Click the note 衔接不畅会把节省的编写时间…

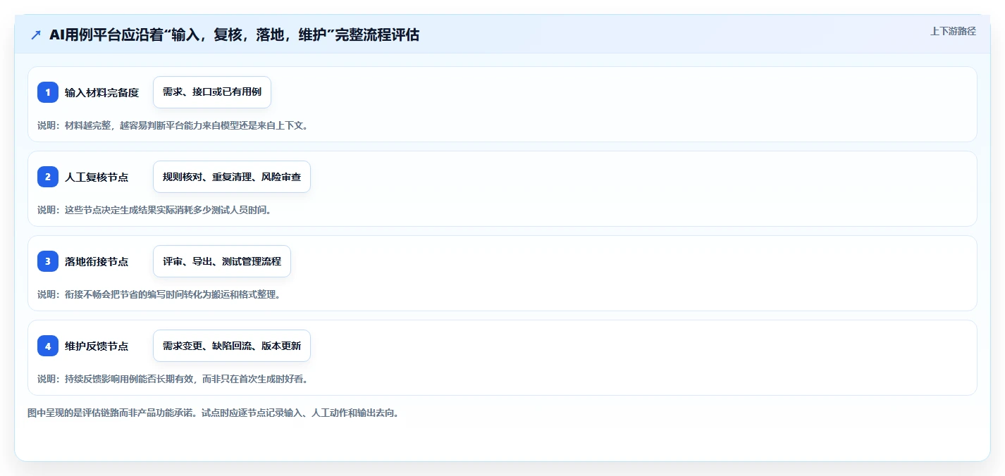point(159,294)
